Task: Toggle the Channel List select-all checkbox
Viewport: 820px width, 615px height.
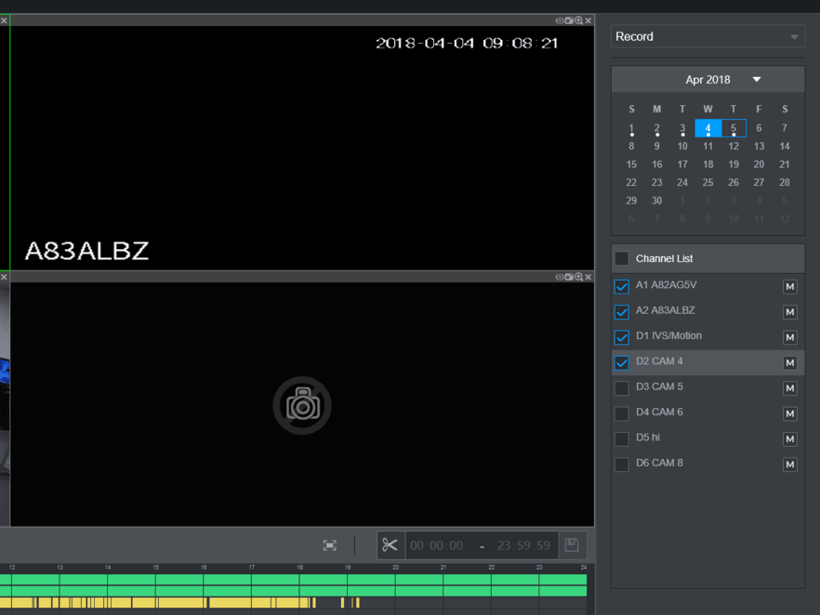Action: coord(622,259)
